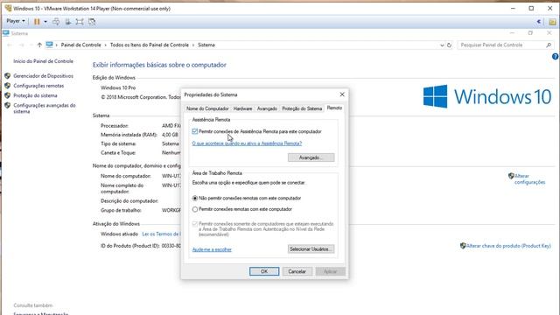Open Gerenciador de Dispositivos link
Viewport: 560px width, 315px height.
[43, 76]
